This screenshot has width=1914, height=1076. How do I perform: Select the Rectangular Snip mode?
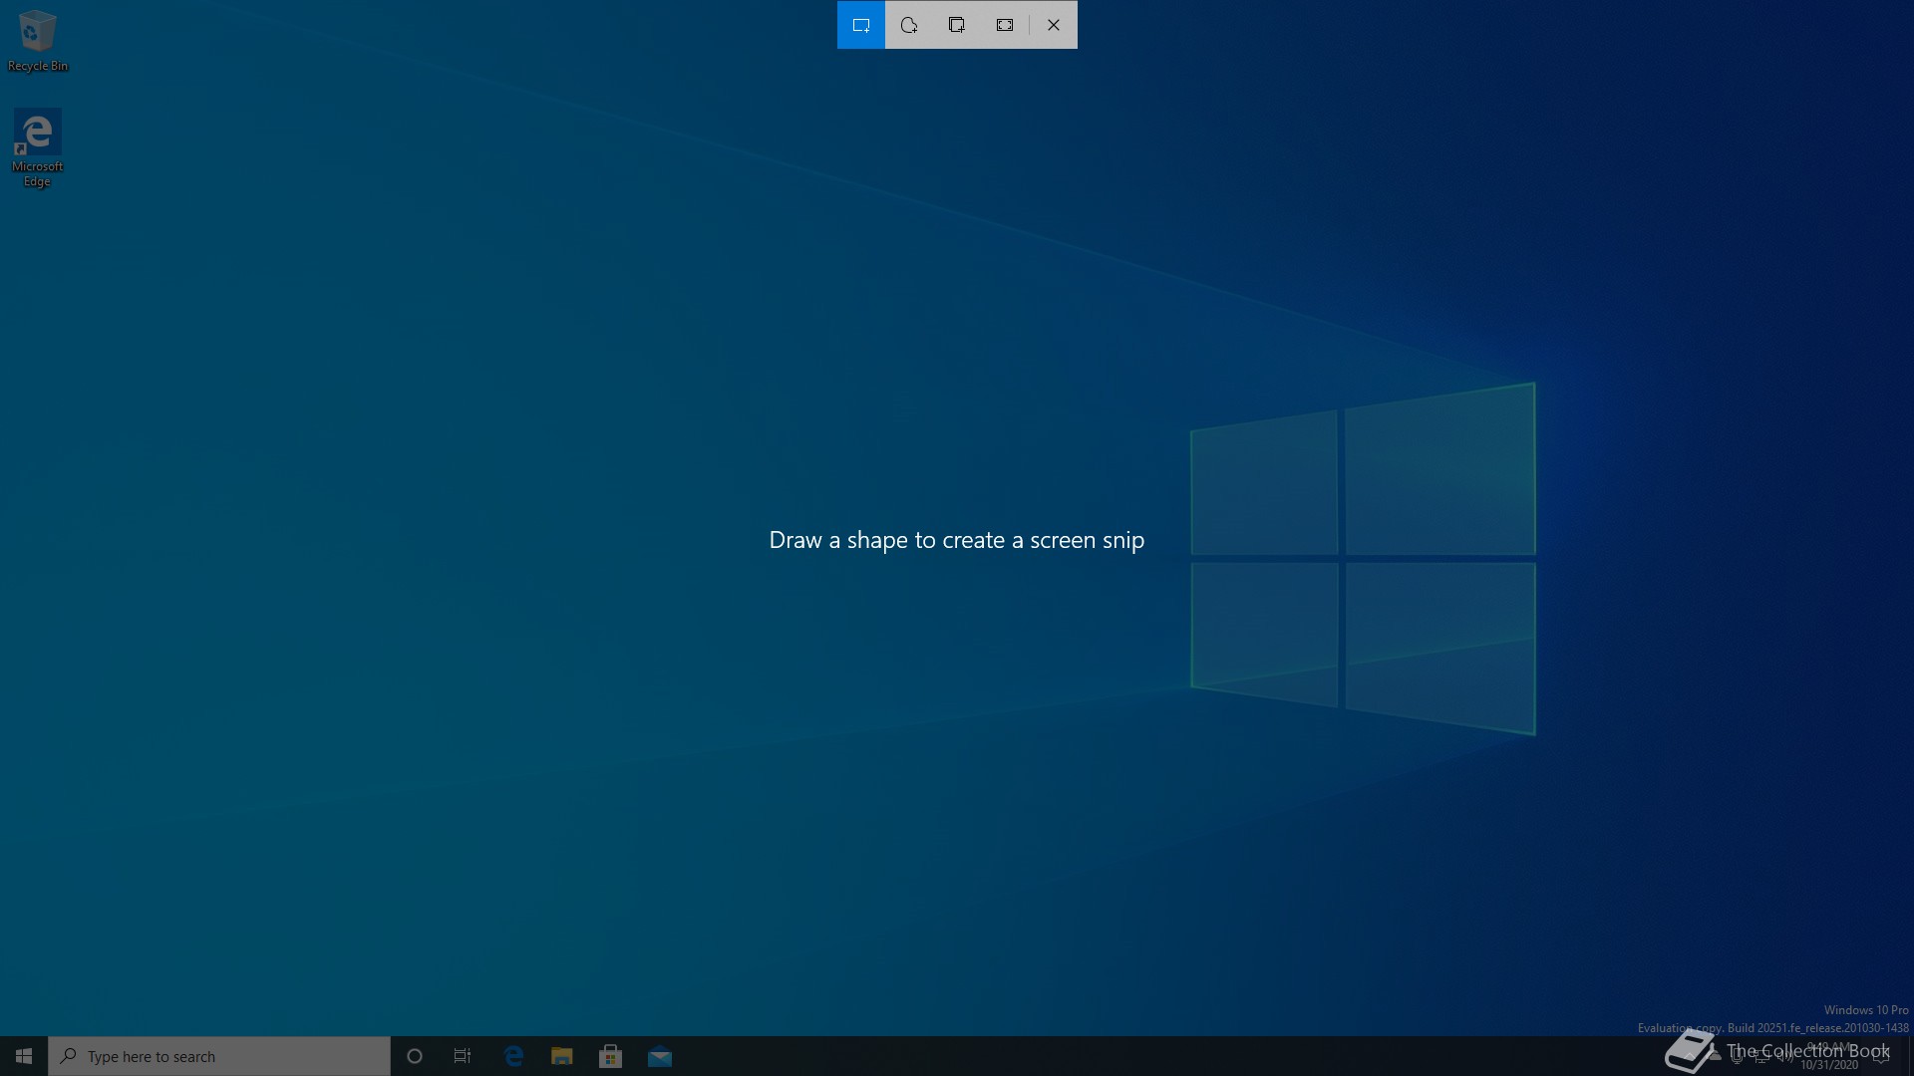[x=861, y=25]
